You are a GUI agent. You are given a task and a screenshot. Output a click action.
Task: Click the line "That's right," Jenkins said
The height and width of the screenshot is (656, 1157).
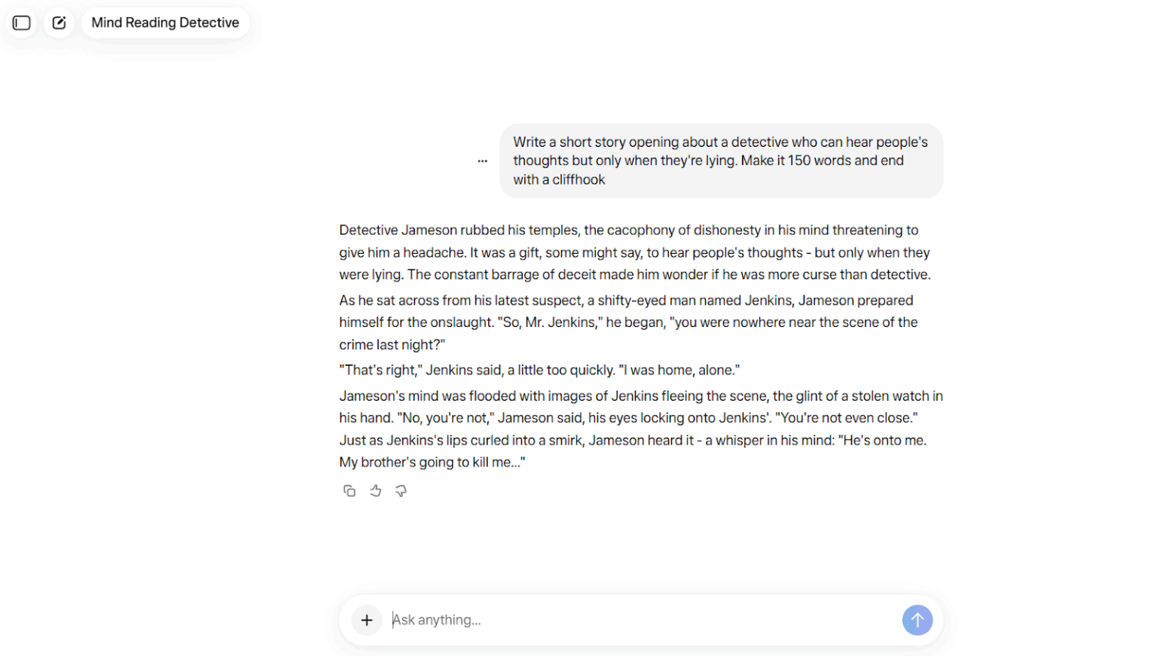(539, 370)
